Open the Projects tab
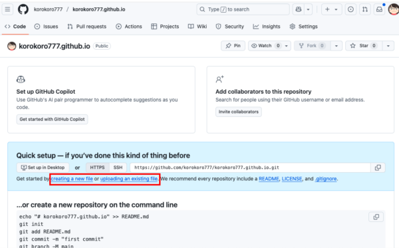Viewport: 399px width, 248px height. tap(165, 27)
